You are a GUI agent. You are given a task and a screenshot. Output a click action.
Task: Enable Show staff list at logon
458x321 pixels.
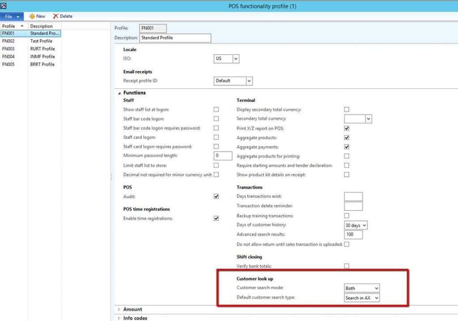(216, 109)
